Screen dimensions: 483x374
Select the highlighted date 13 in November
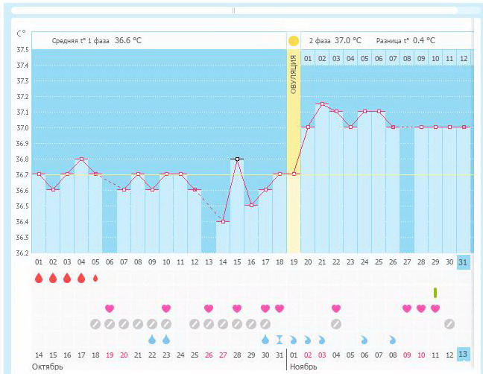[x=464, y=354]
